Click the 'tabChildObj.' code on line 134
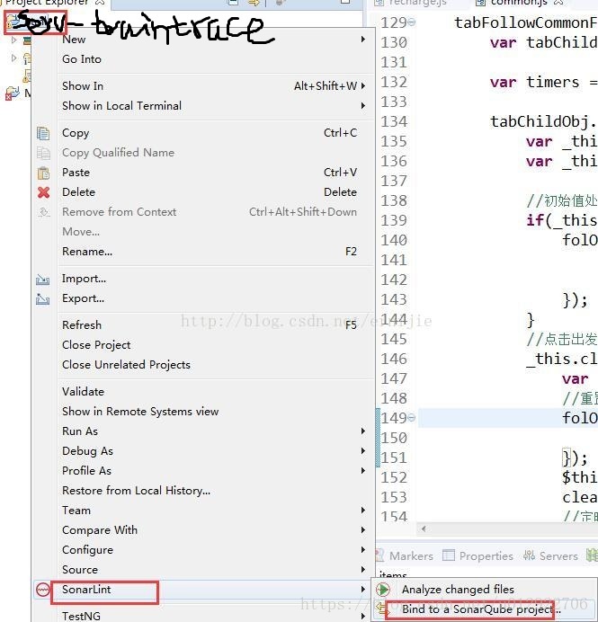This screenshot has width=598, height=622. pos(544,121)
